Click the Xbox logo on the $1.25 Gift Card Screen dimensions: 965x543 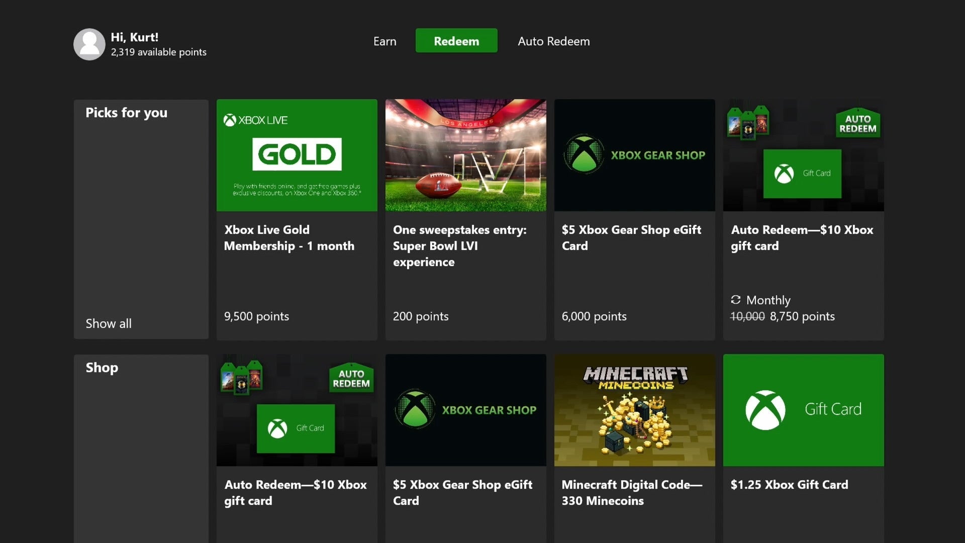click(x=765, y=410)
